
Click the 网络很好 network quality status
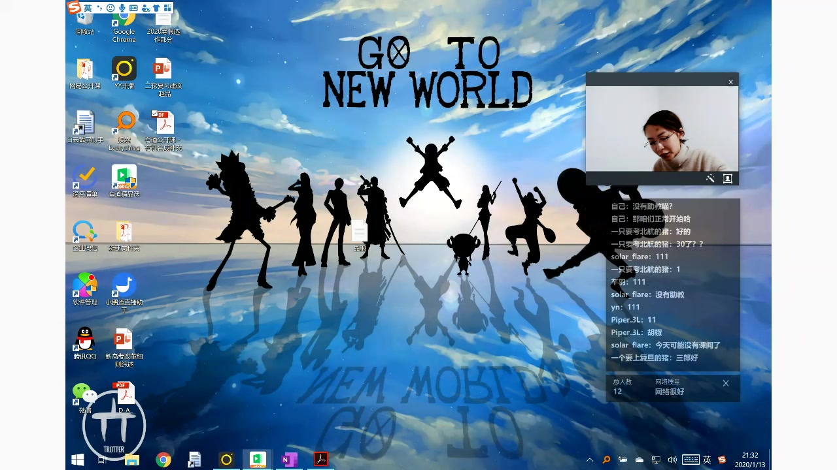pyautogui.click(x=670, y=392)
